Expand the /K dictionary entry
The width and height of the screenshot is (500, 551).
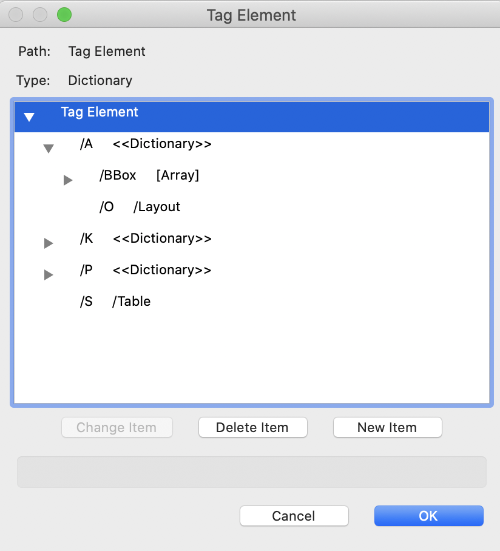pos(49,243)
